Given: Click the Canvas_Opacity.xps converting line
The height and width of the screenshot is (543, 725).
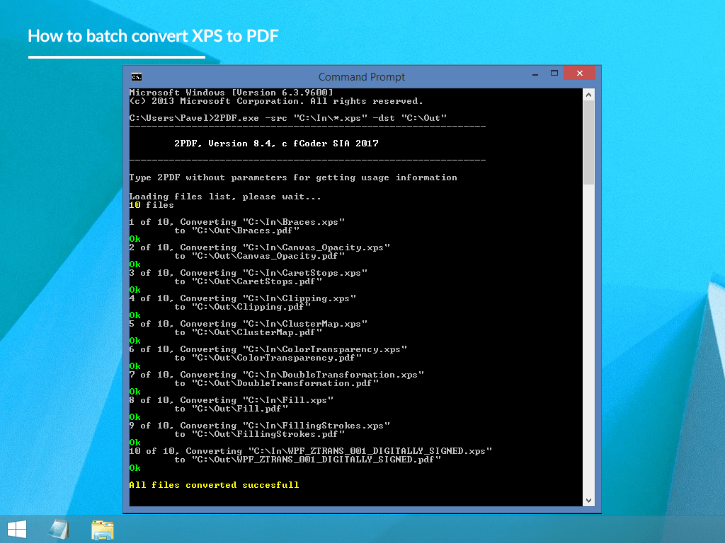Looking at the screenshot, I should click(x=260, y=247).
